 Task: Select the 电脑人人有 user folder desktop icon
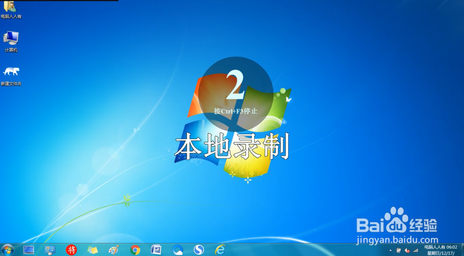point(11,10)
